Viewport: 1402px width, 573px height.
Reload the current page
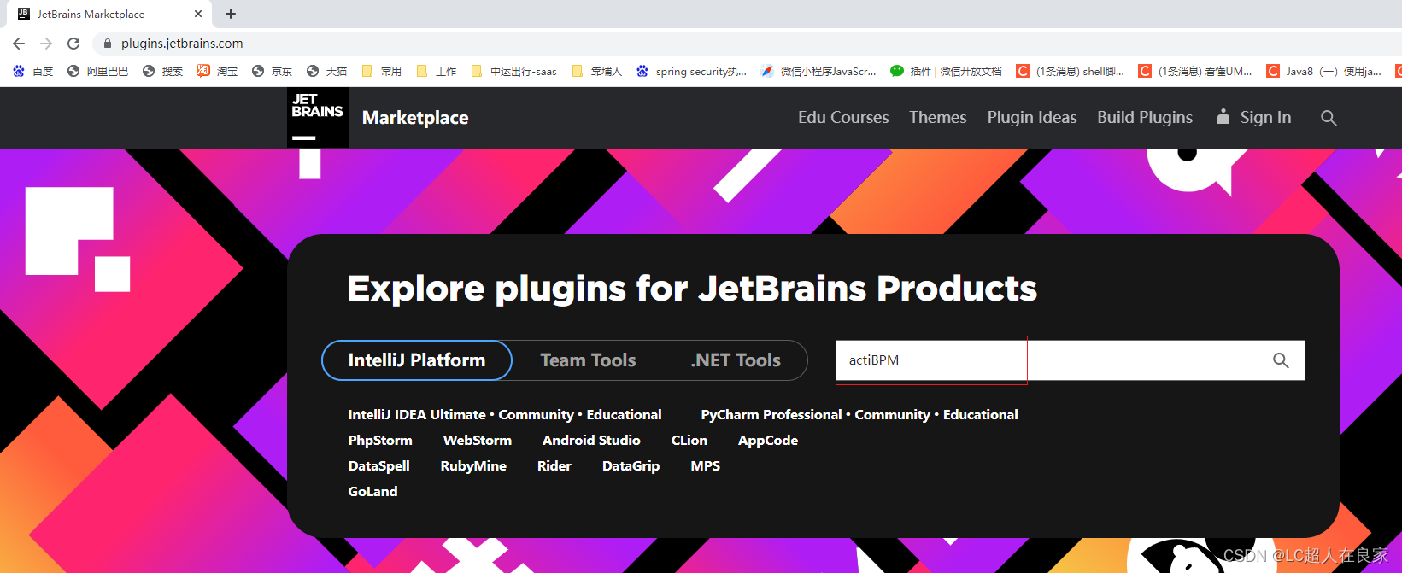73,44
